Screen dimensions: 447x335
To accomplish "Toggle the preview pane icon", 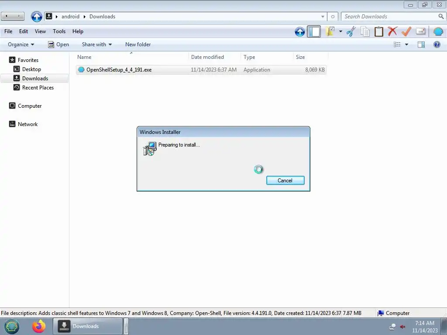I will point(421,44).
